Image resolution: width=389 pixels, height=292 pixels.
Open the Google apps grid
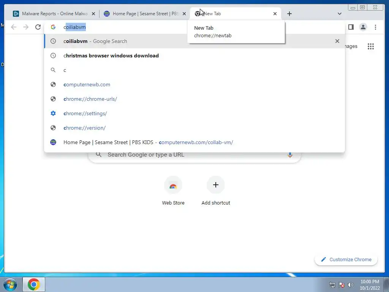pyautogui.click(x=371, y=46)
